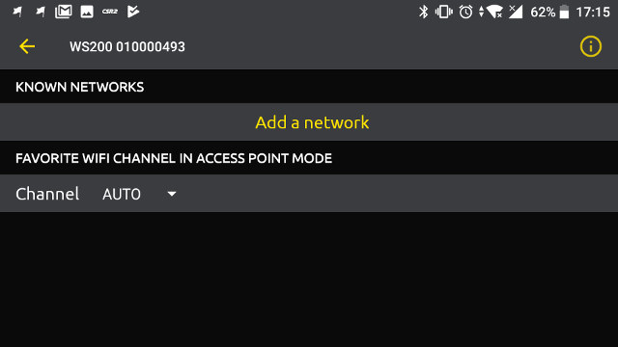Screen dimensions: 618x347
Task: Tap the alarm clock status icon
Action: pyautogui.click(x=465, y=12)
